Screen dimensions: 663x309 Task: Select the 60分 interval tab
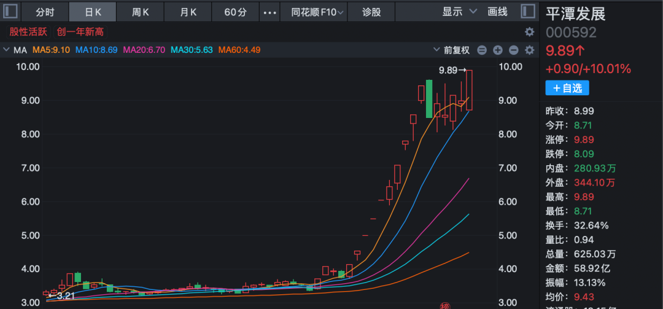tap(236, 12)
